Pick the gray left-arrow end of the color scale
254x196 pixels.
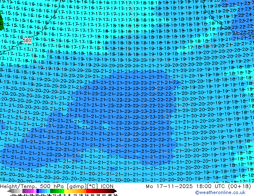(9, 191)
